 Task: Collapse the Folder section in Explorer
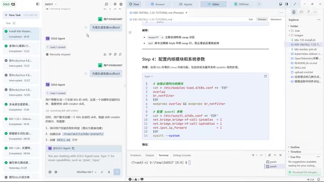[294, 26]
